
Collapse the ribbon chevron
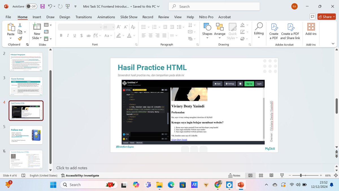point(333,44)
